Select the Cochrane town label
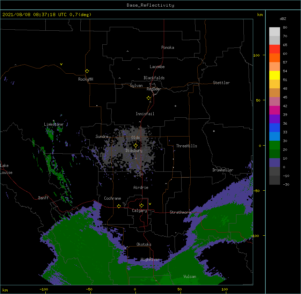 [112, 198]
